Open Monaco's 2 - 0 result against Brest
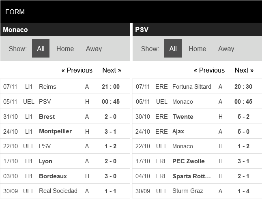Viewport: 262px width, 203px height. coord(110,117)
